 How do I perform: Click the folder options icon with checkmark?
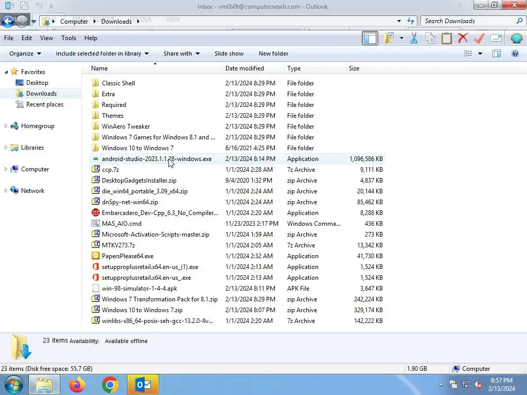coord(389,38)
